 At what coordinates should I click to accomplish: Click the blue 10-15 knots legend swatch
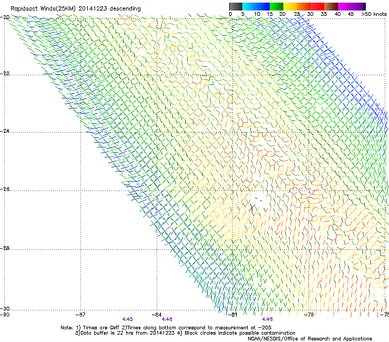click(263, 6)
